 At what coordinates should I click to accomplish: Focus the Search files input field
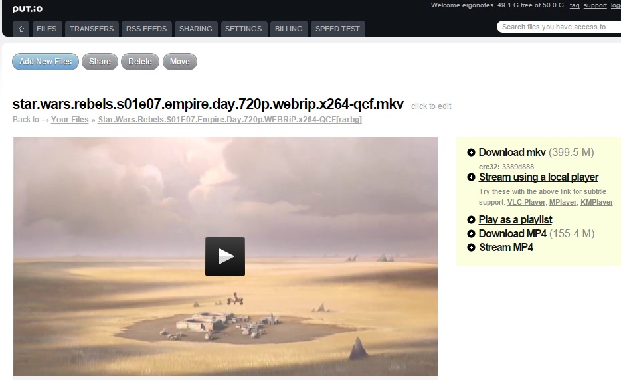click(x=559, y=27)
